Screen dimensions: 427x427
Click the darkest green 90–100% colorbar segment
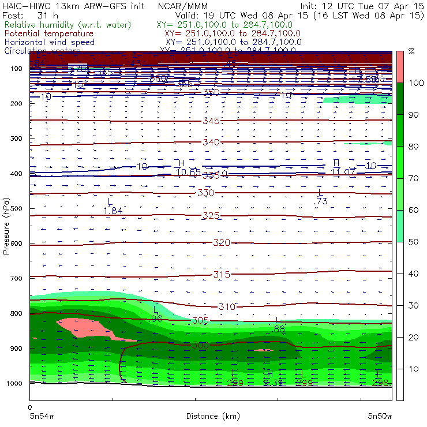pyautogui.click(x=400, y=99)
